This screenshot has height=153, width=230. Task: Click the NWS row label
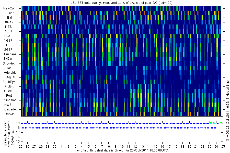point(8,105)
